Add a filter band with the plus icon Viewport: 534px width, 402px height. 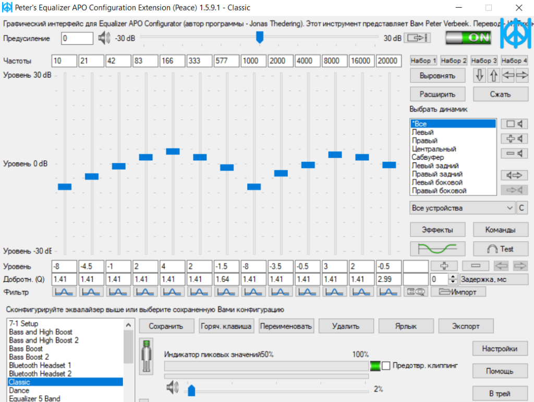(x=444, y=266)
